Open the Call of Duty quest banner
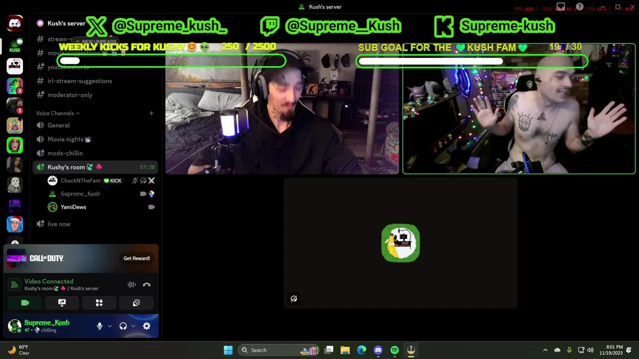This screenshot has width=639, height=359. [81, 258]
